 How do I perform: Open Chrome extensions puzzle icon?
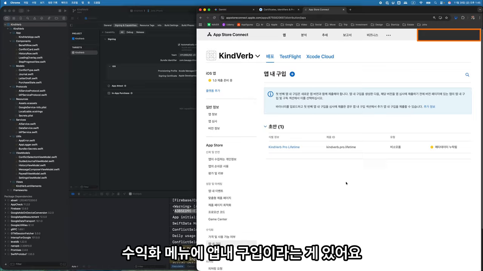463,18
